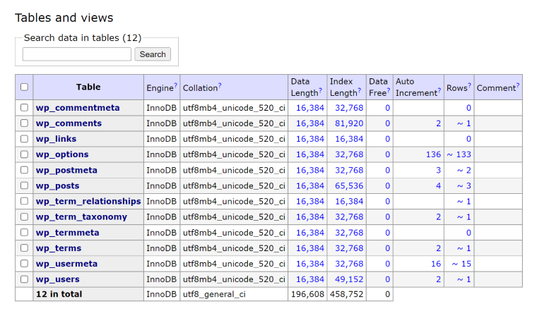Click Rows 0 of wp_commentmeta
Image resolution: width=537 pixels, height=318 pixels.
point(468,108)
